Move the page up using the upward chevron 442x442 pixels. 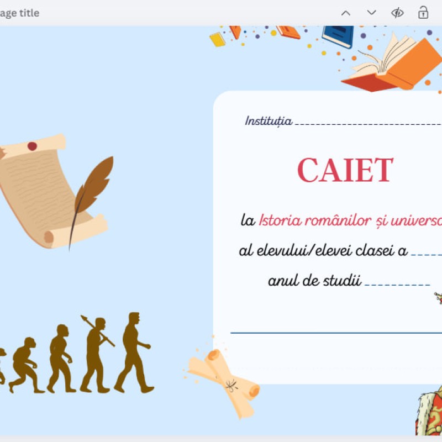pyautogui.click(x=346, y=12)
